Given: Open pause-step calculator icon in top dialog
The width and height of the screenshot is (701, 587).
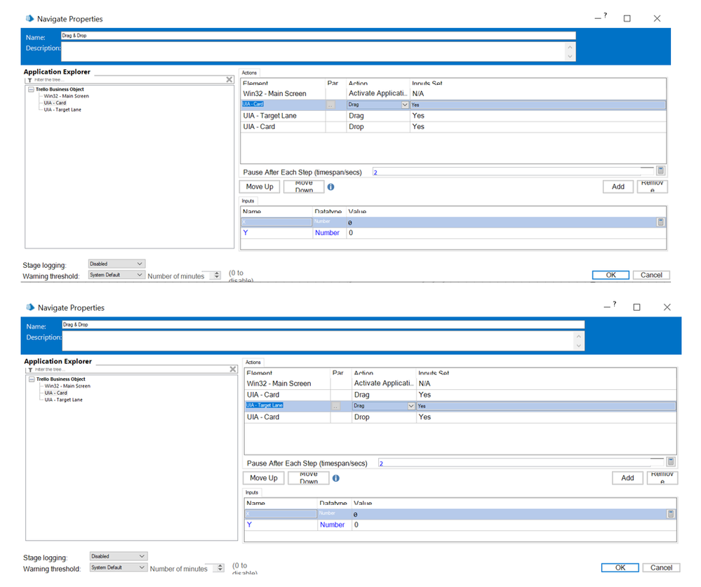Looking at the screenshot, I should pos(660,171).
